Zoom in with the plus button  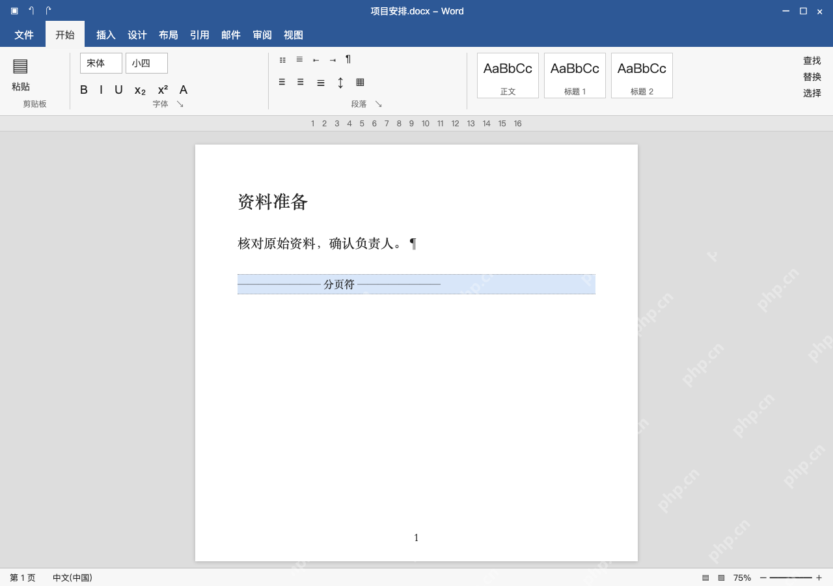coord(819,578)
